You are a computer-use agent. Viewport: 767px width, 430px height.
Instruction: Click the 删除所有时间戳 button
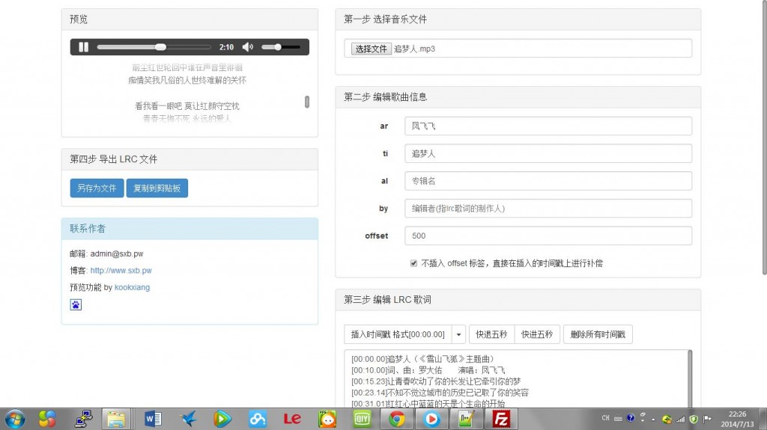(598, 334)
